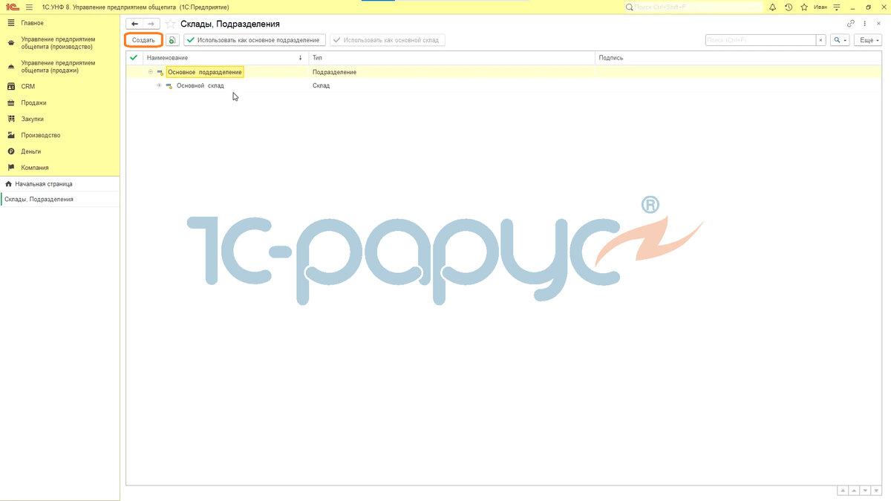Screen dimensions: 891x501
Task: Click the Деньги coin icon
Action: point(10,151)
